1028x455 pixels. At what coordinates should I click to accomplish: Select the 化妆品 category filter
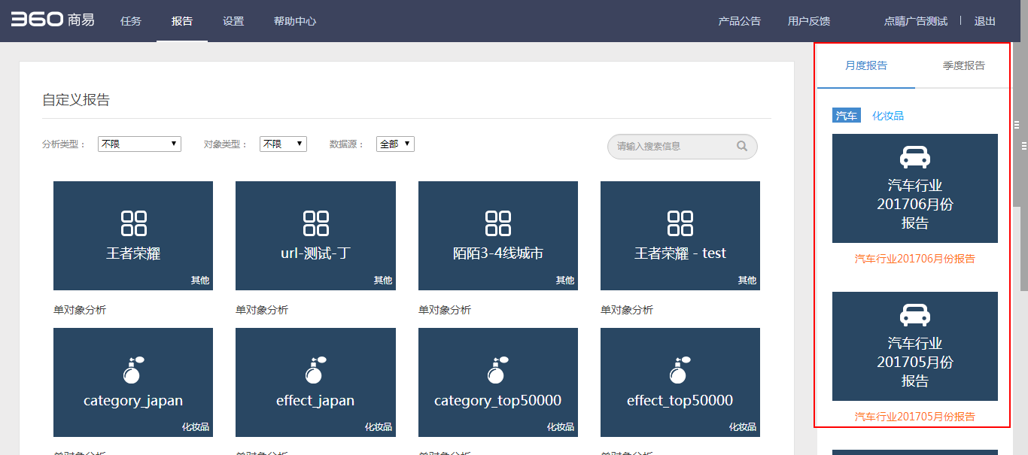(x=888, y=116)
